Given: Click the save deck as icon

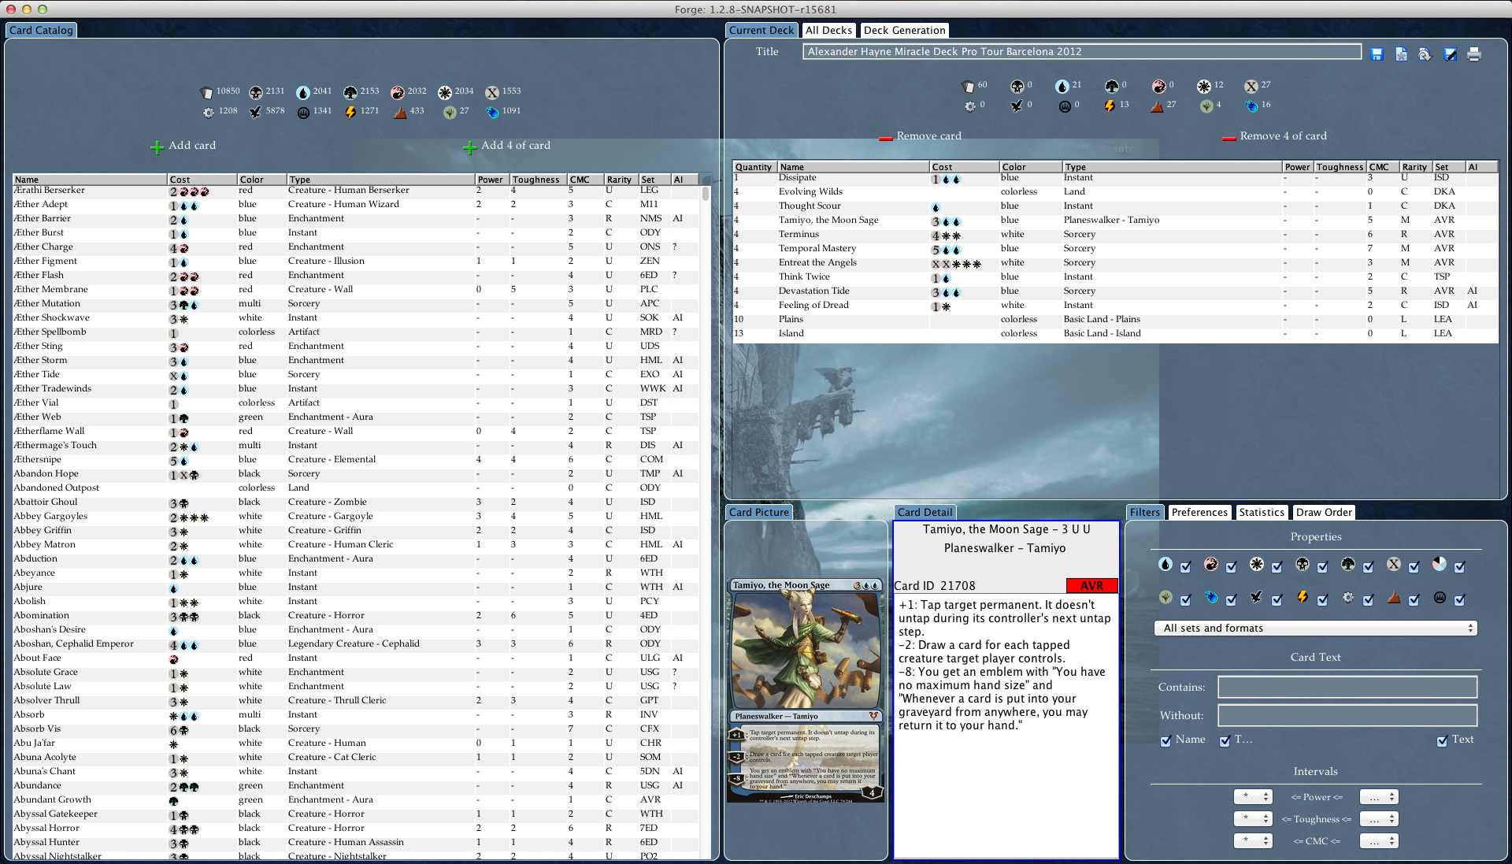Looking at the screenshot, I should 1450,54.
